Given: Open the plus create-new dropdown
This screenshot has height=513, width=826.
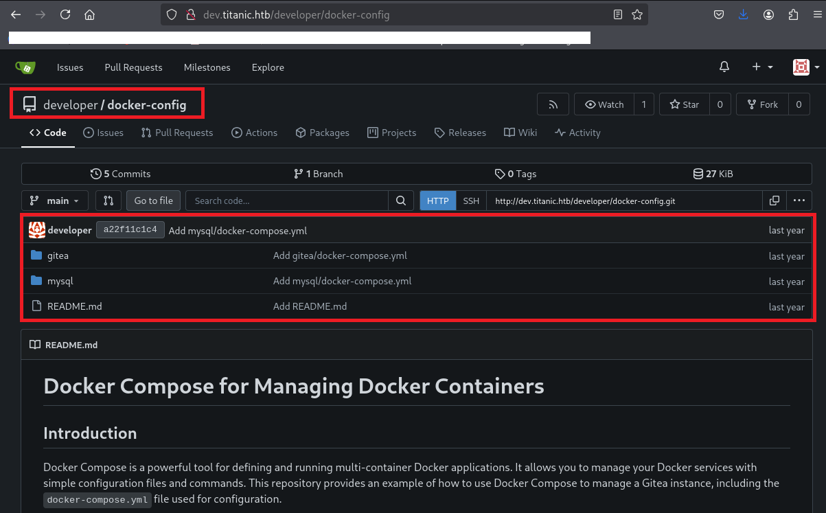Looking at the screenshot, I should pyautogui.click(x=761, y=67).
